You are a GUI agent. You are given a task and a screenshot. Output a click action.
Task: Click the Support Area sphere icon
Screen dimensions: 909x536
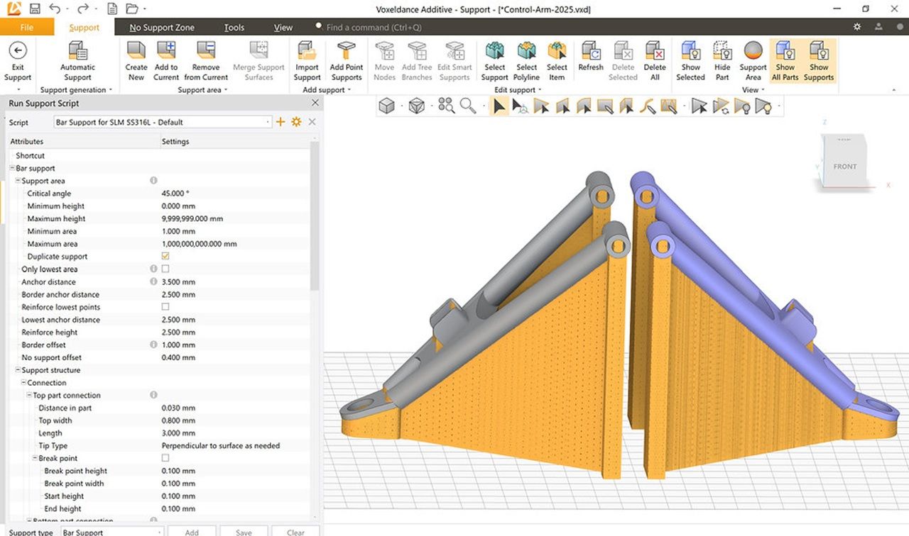pyautogui.click(x=753, y=51)
